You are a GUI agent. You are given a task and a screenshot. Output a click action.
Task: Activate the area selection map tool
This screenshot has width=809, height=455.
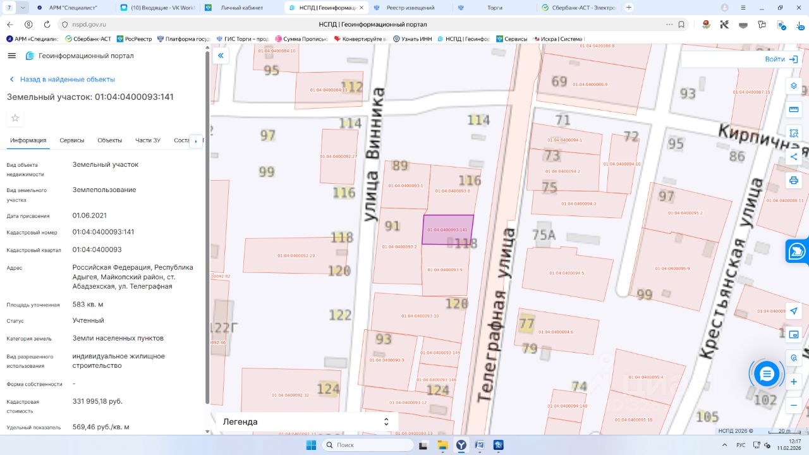(x=794, y=133)
